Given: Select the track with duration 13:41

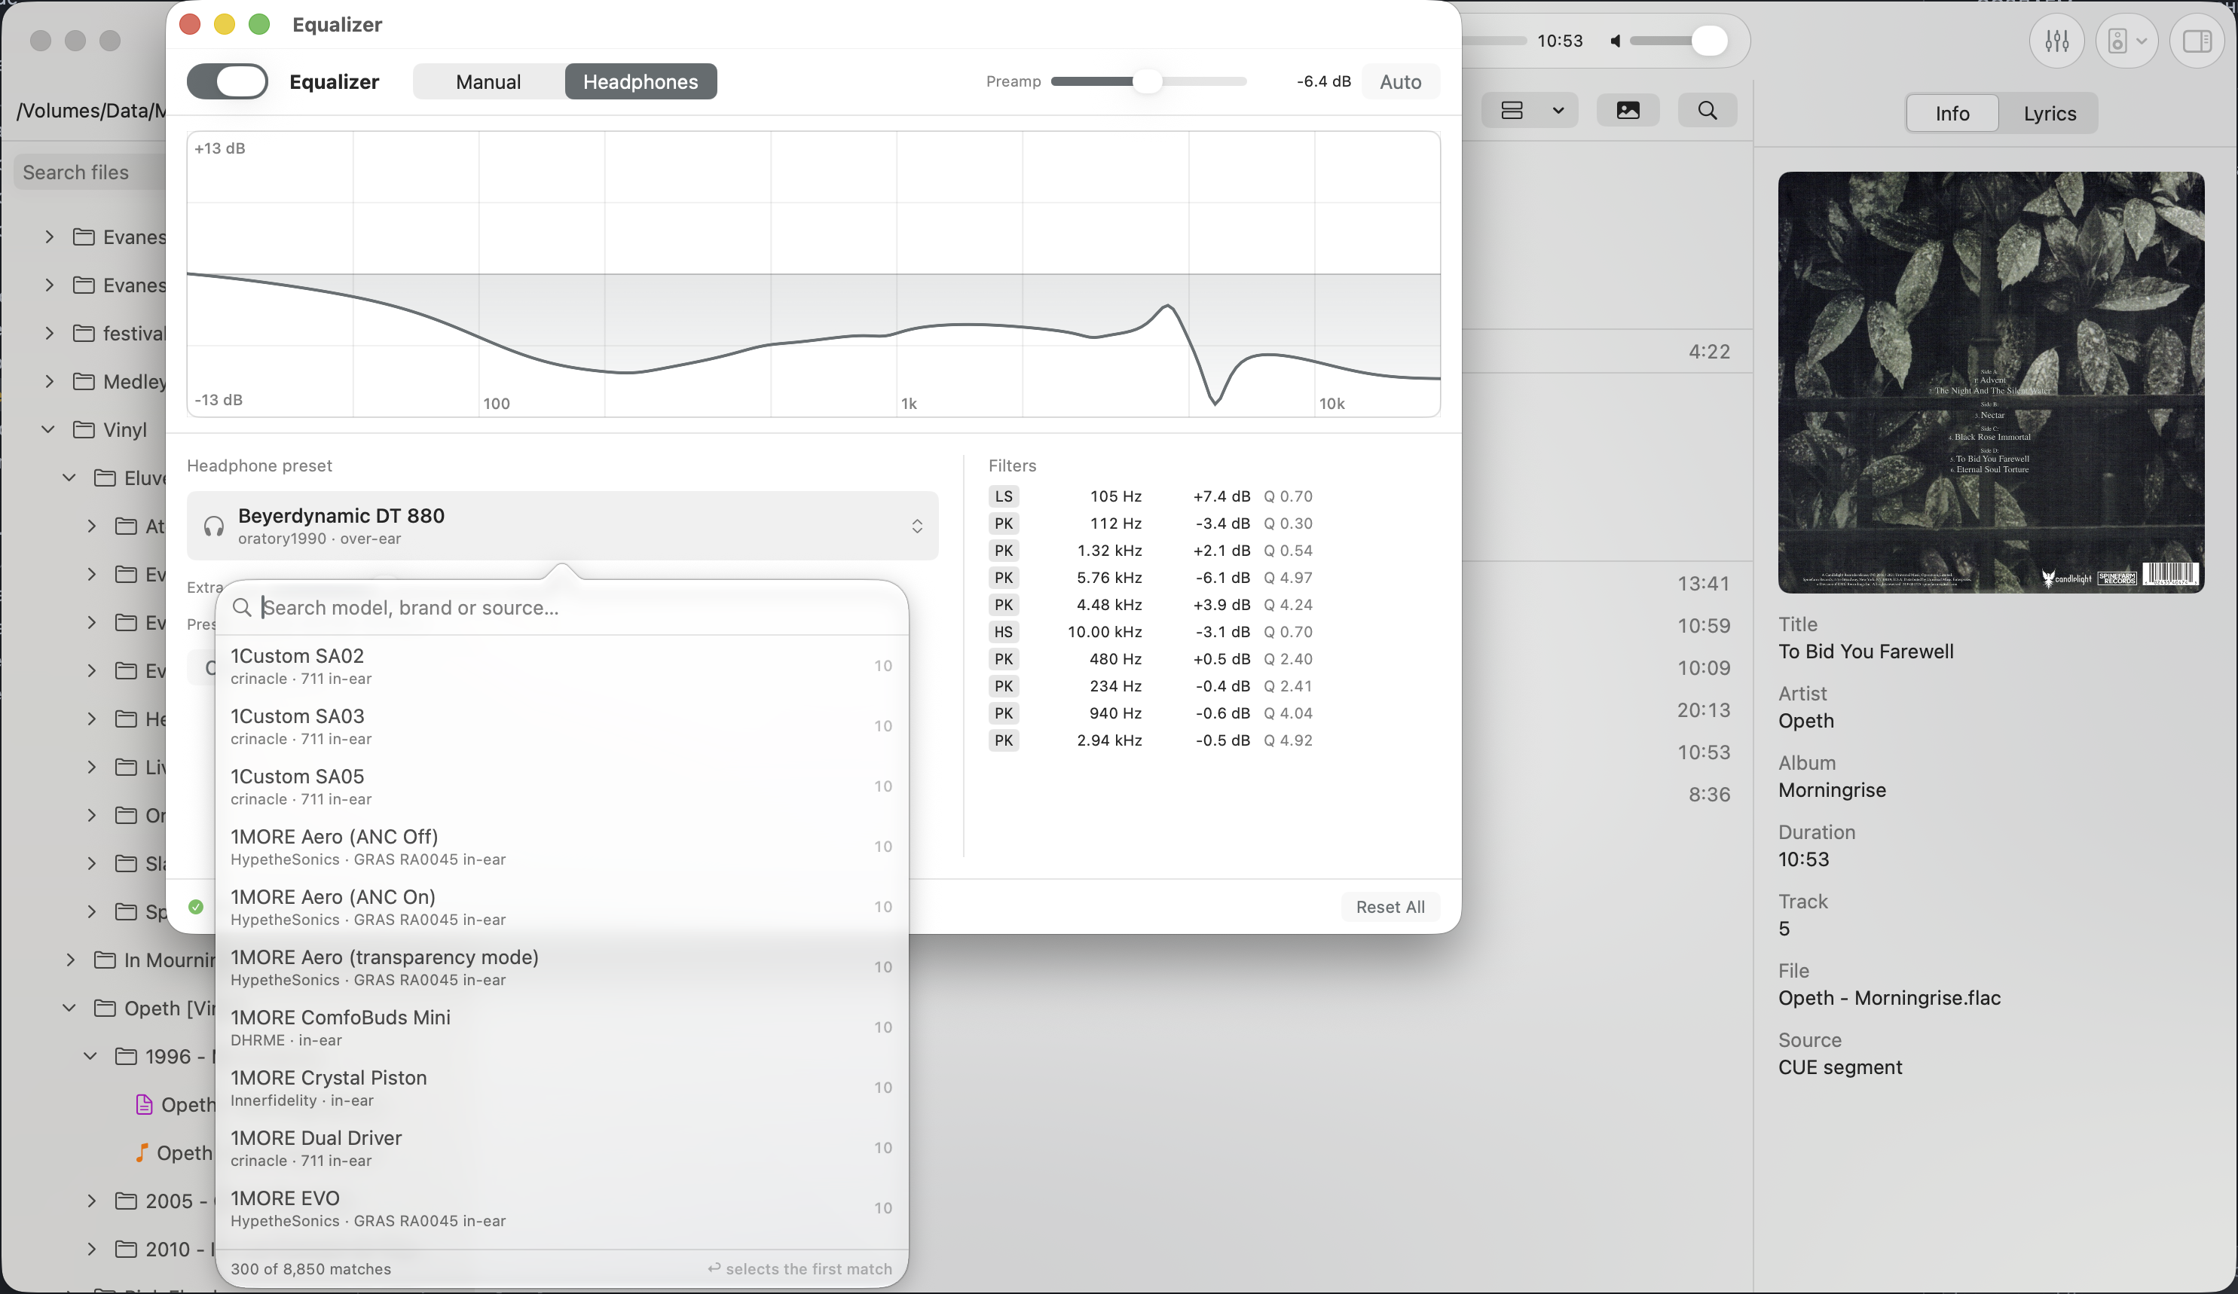Looking at the screenshot, I should tap(1702, 583).
